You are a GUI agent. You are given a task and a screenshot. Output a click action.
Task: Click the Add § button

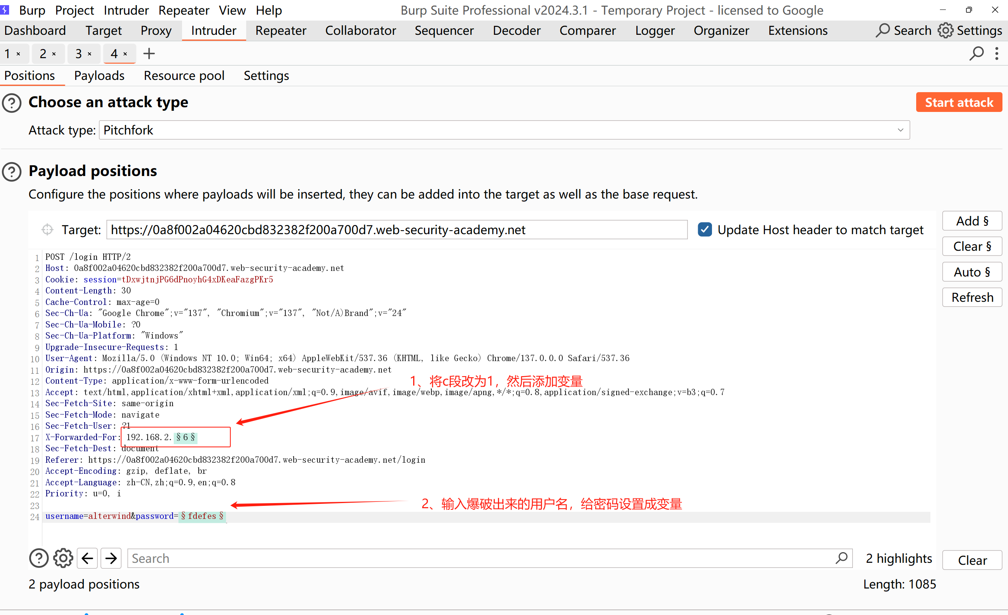coord(972,221)
